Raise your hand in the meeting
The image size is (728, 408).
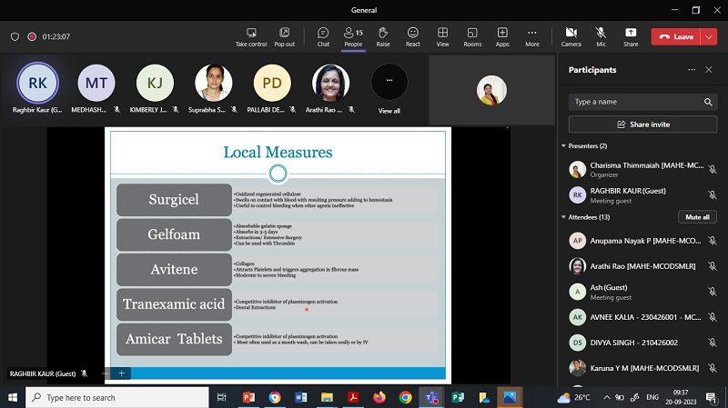[x=383, y=36]
